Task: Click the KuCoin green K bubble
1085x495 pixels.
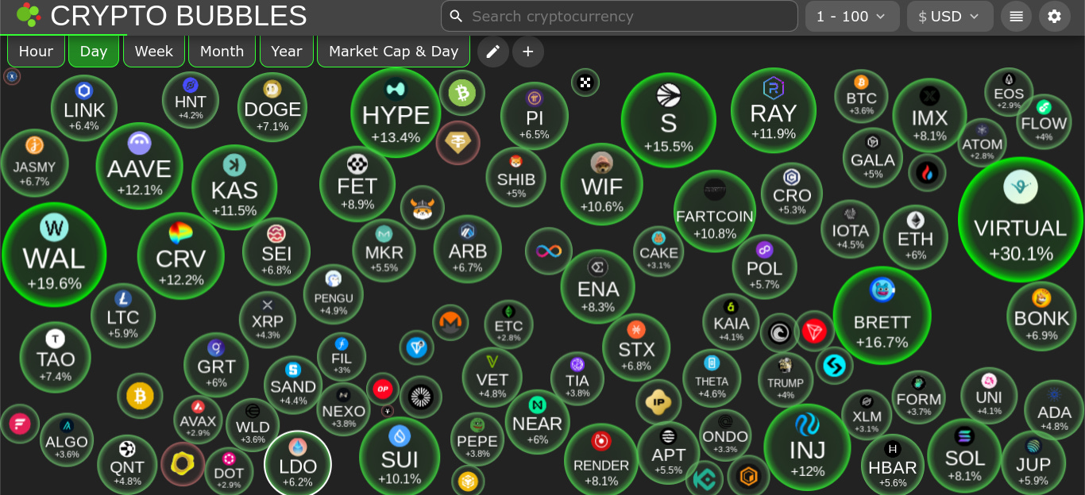Action: [x=704, y=478]
